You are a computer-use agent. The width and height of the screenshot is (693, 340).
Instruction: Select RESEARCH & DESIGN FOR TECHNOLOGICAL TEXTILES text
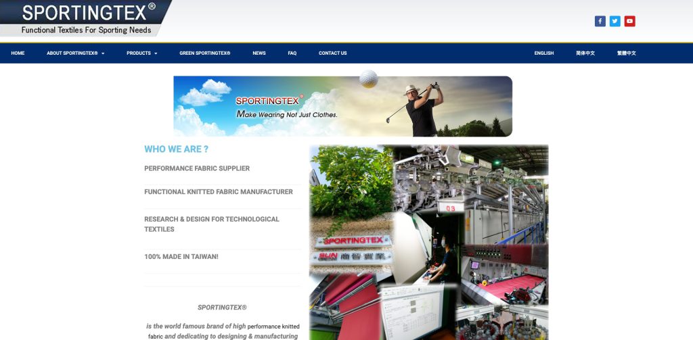pyautogui.click(x=212, y=224)
